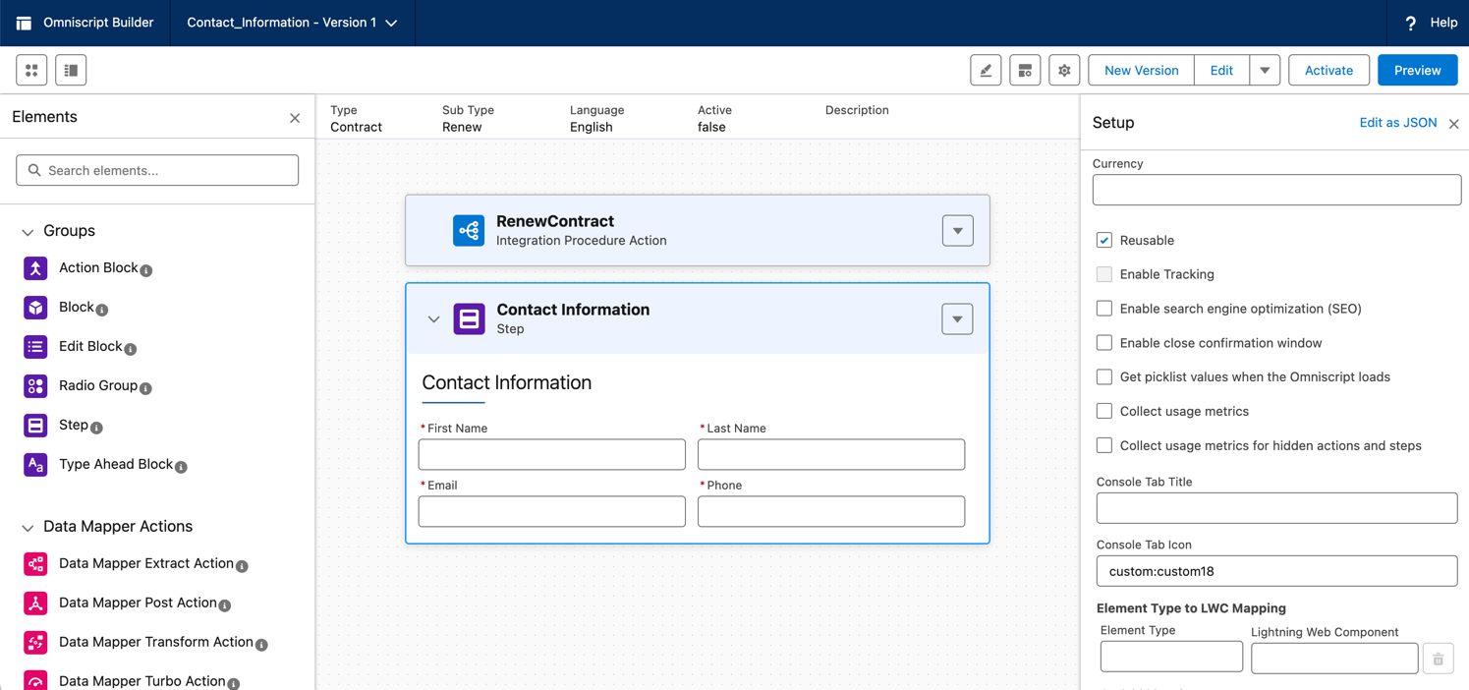
Task: Click the Edit as JSON link
Action: click(1397, 123)
